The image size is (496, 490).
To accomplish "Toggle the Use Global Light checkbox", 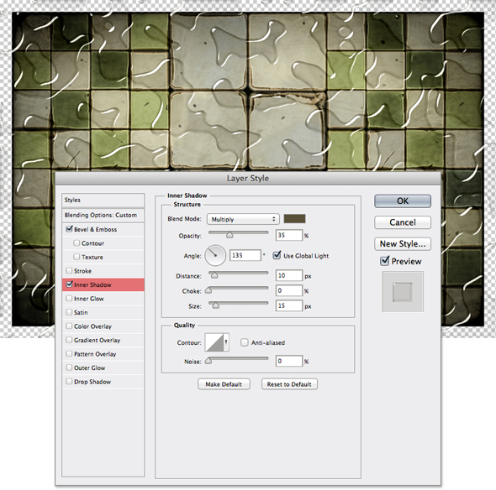I will (277, 255).
